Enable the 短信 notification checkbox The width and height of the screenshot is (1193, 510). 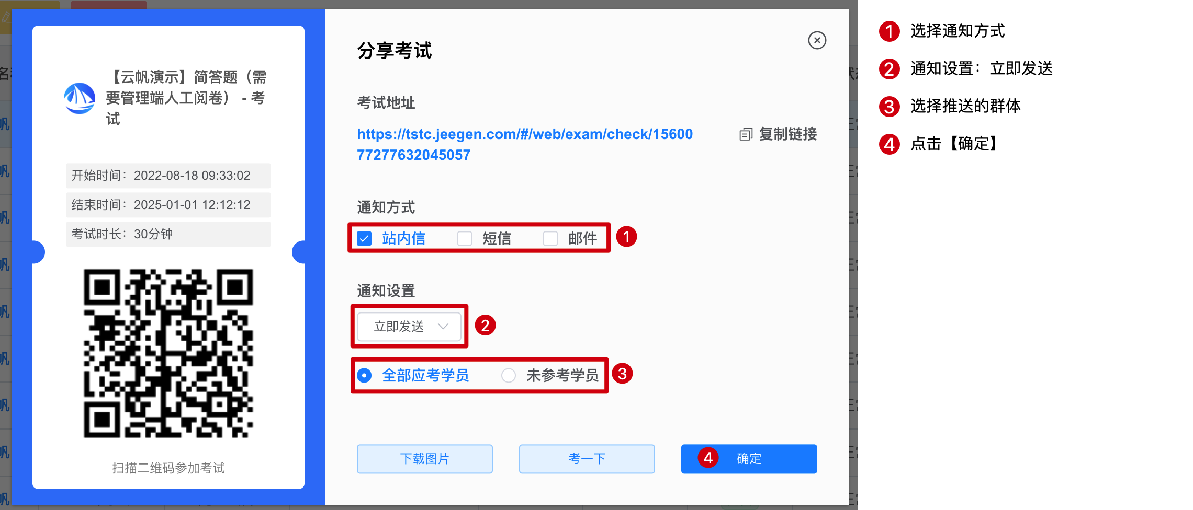tap(465, 239)
